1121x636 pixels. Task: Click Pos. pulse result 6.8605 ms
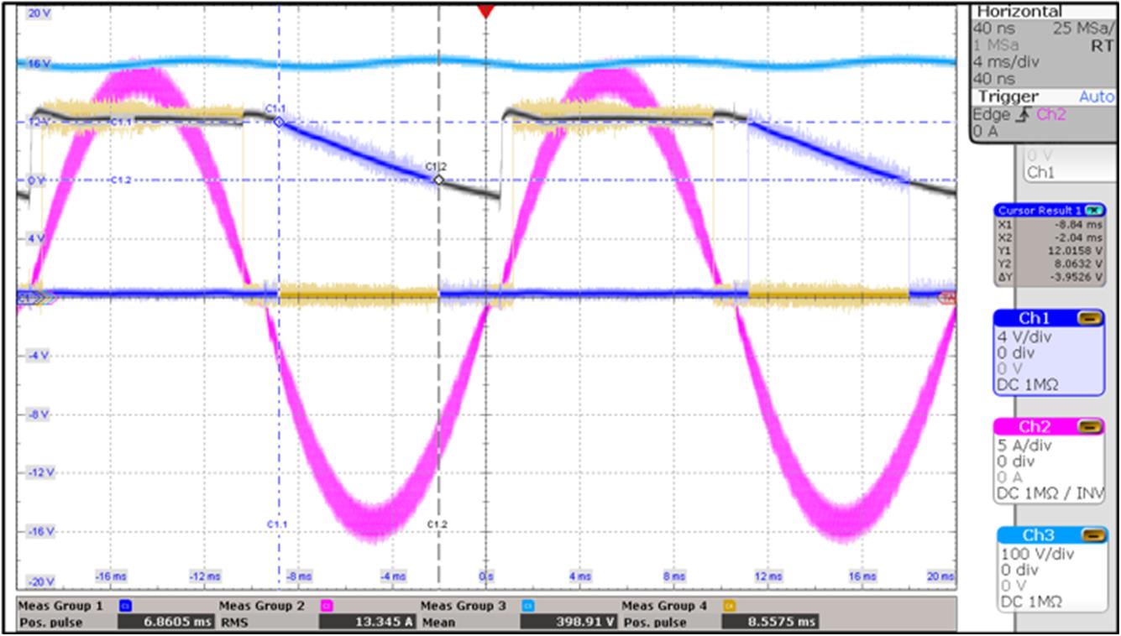point(165,623)
